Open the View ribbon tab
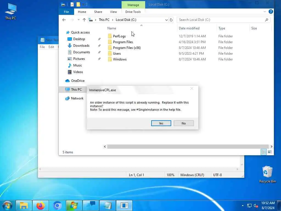The height and width of the screenshot is (211, 281). click(113, 12)
